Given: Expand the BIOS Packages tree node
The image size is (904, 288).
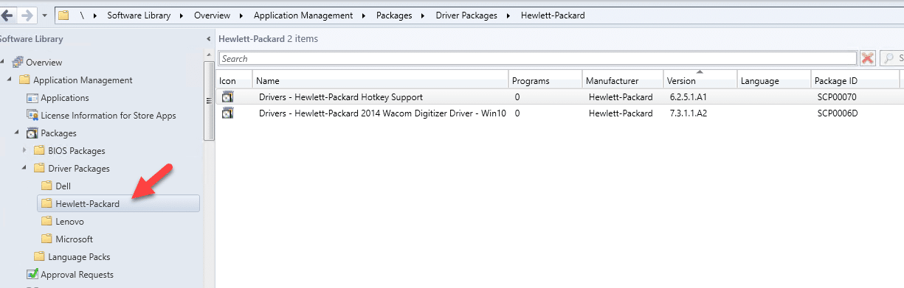Looking at the screenshot, I should coord(25,151).
